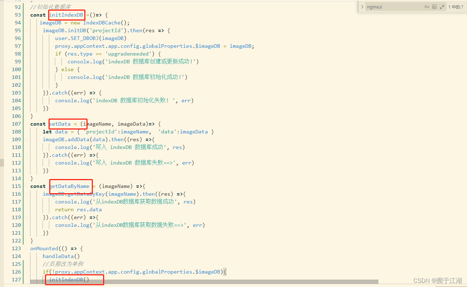467x287 pixels.
Task: Click the 'IndexDBCache' class name on line 94
Action: point(102,23)
